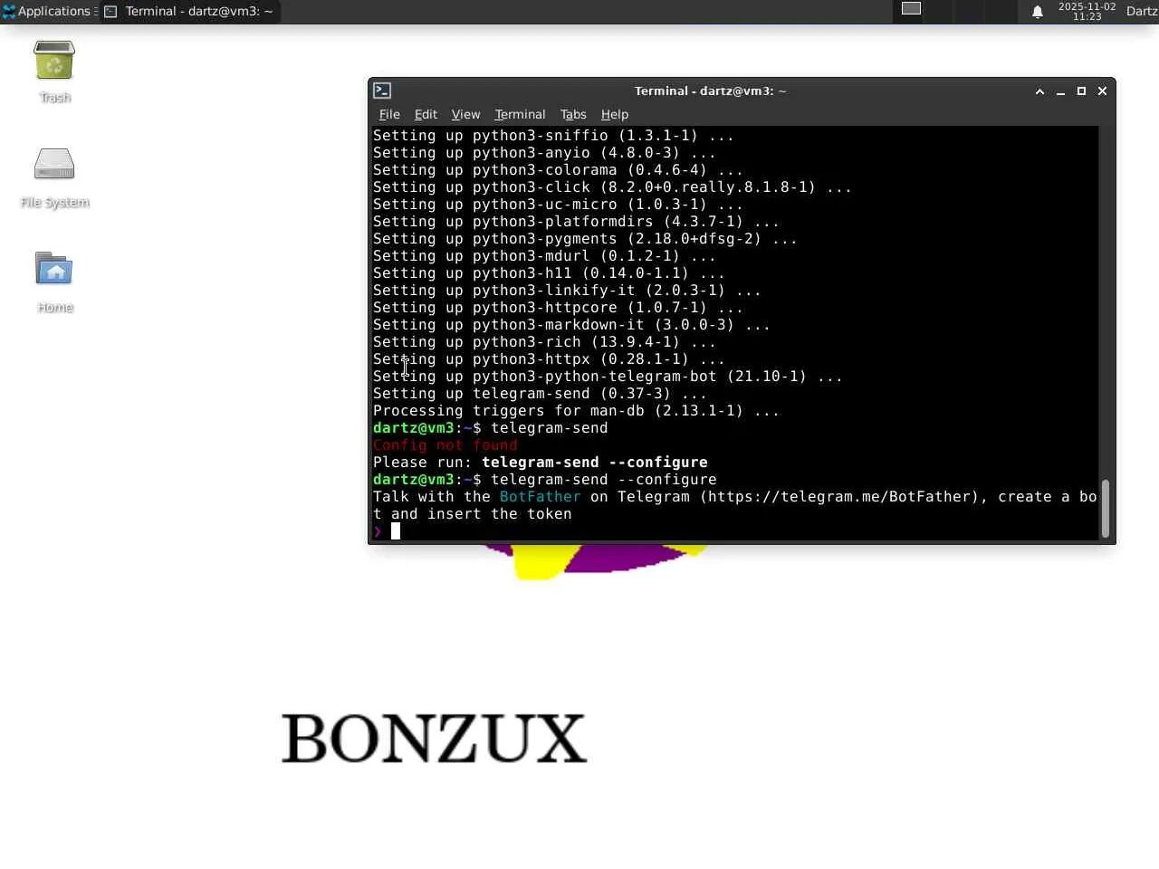
Task: Click the 'Setting up python3-colorama' line
Action: 559,170
